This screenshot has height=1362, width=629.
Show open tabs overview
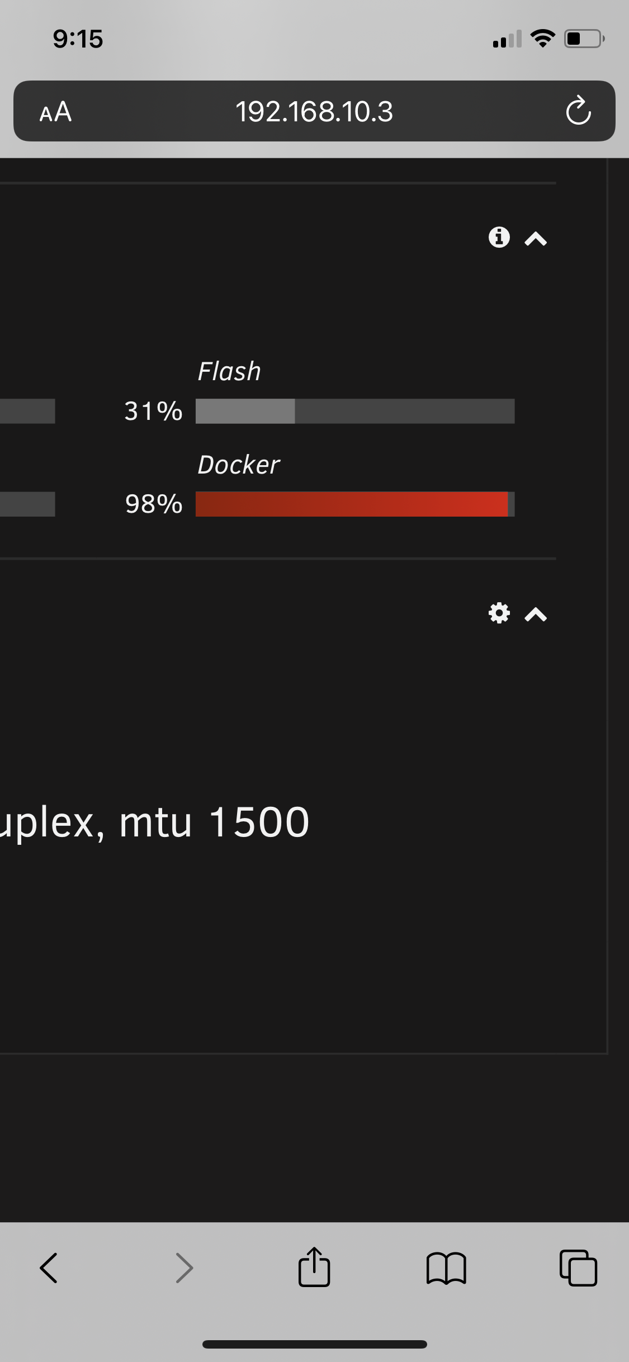(x=578, y=1268)
